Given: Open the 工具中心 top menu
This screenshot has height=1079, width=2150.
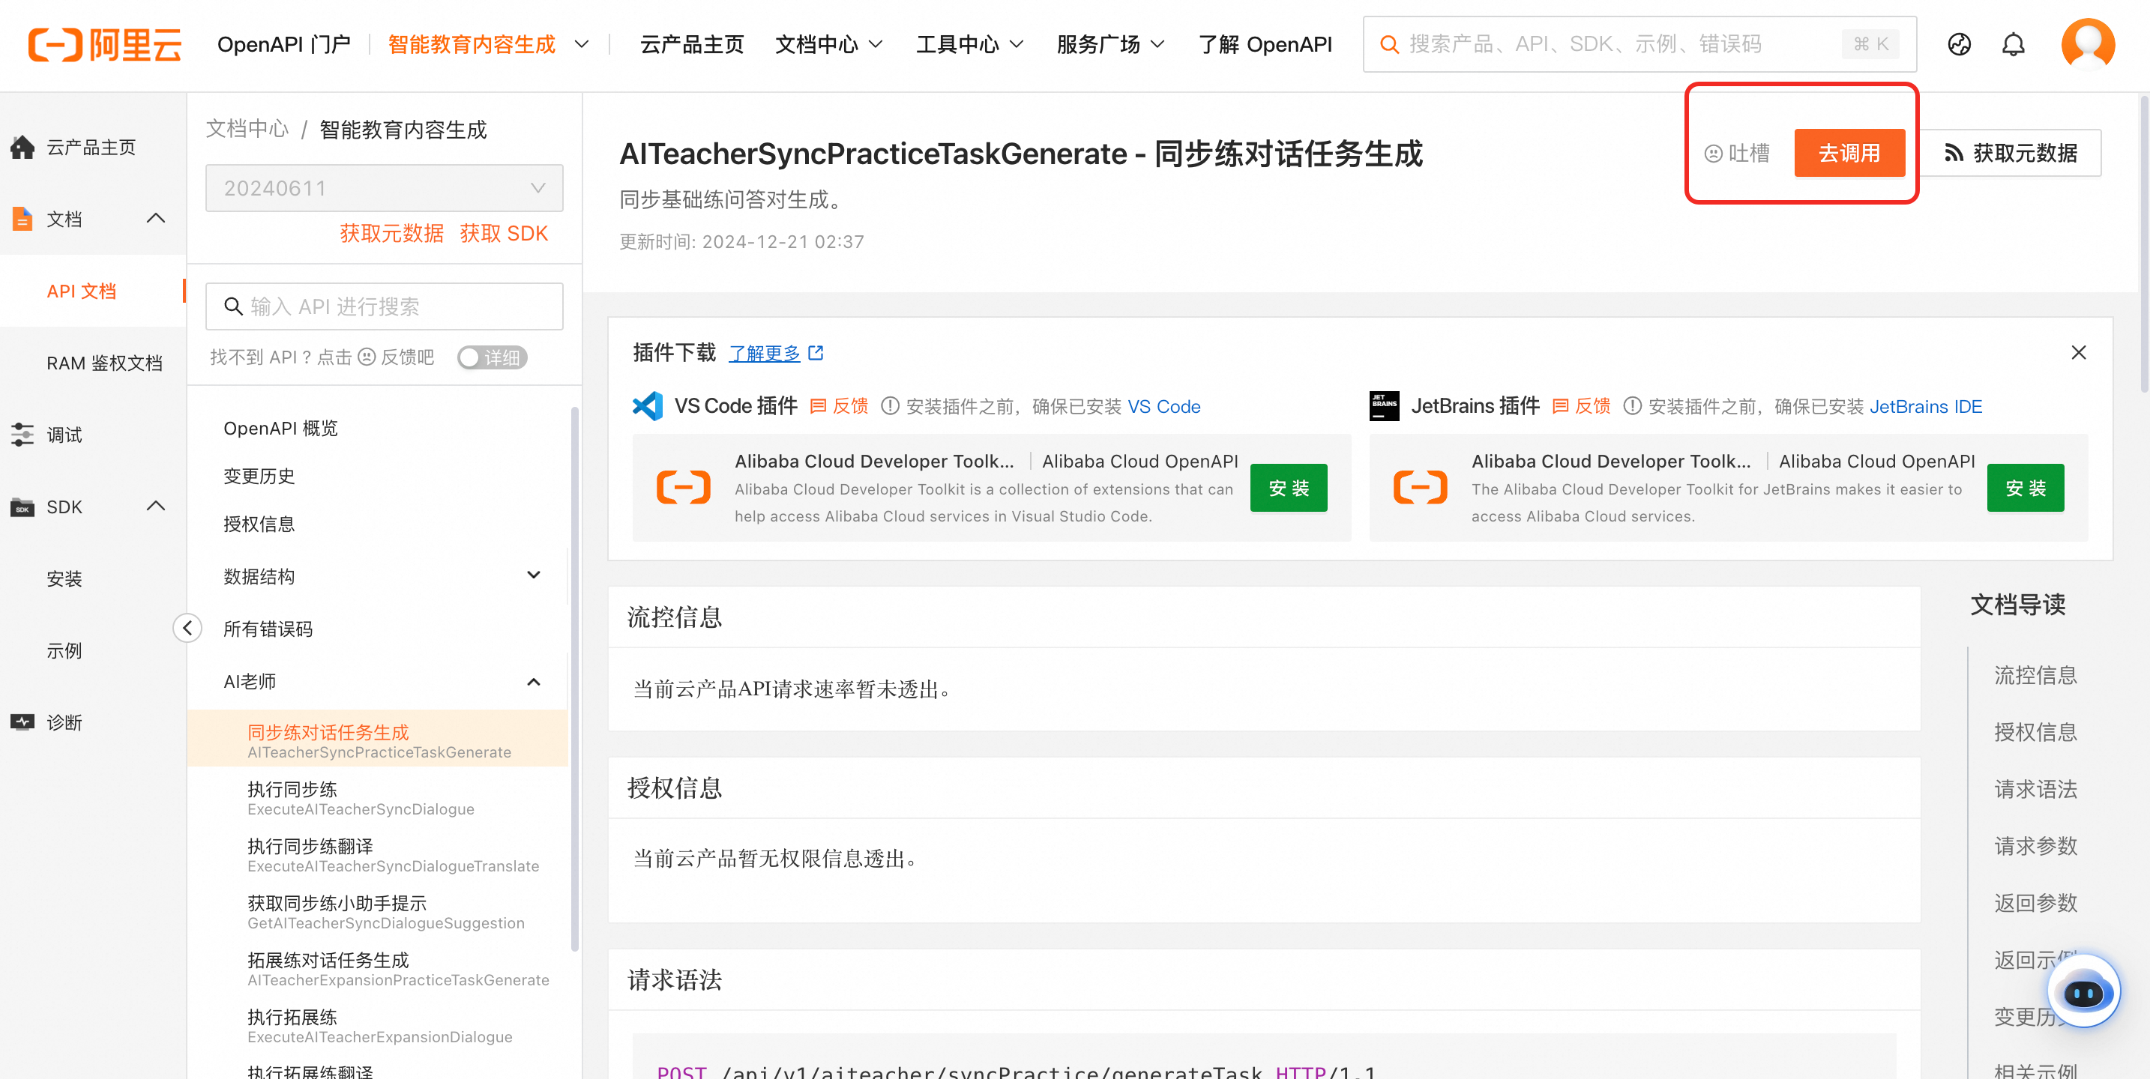Looking at the screenshot, I should [x=969, y=44].
